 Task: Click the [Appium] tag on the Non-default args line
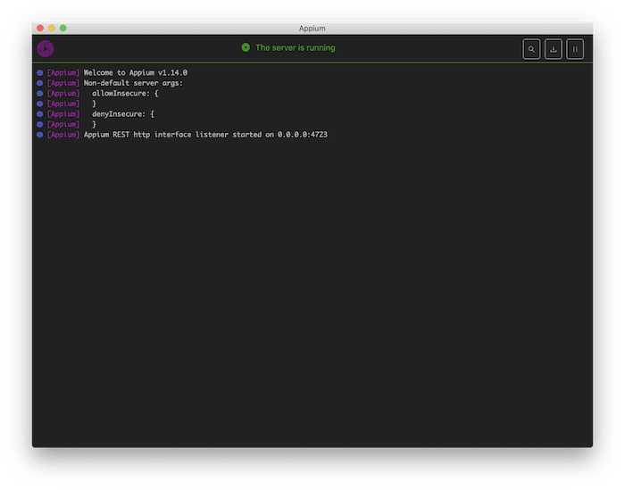[63, 83]
